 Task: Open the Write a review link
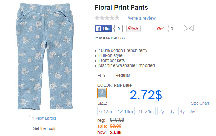coord(142,18)
